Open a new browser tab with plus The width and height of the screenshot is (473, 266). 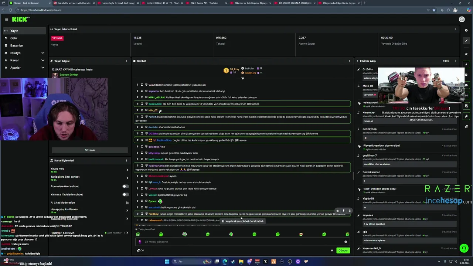(365, 3)
